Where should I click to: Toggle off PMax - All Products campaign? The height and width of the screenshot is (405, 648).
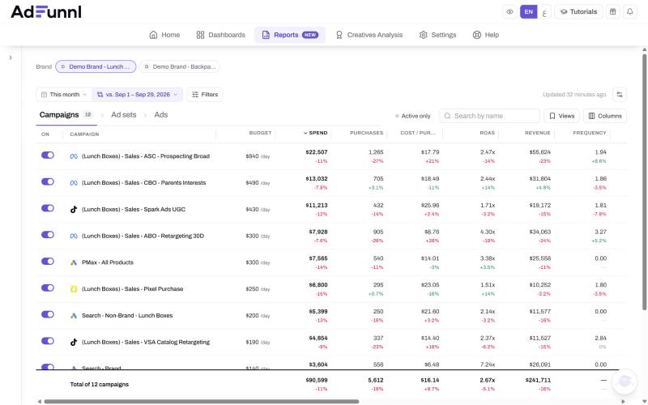click(x=48, y=261)
